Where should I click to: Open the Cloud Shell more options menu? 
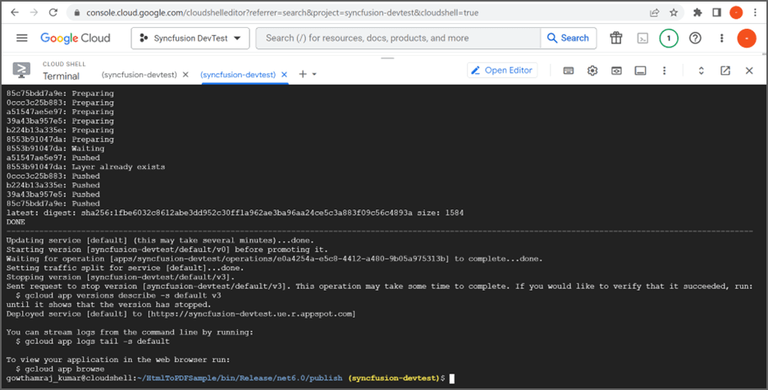point(664,71)
